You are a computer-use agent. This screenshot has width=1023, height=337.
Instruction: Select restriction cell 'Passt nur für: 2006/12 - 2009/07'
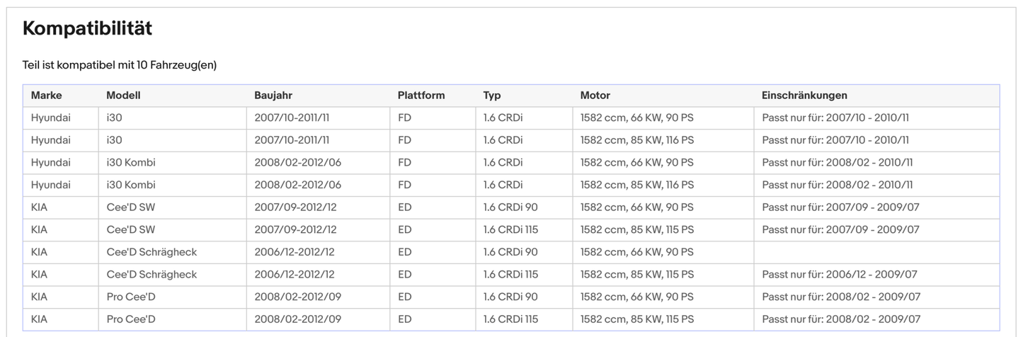pos(840,275)
